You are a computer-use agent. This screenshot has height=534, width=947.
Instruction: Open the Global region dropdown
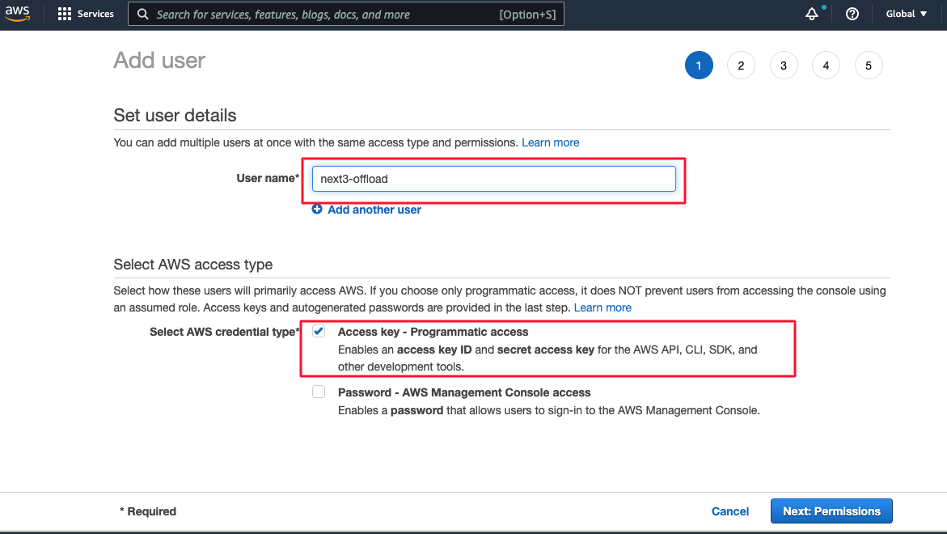click(x=904, y=13)
